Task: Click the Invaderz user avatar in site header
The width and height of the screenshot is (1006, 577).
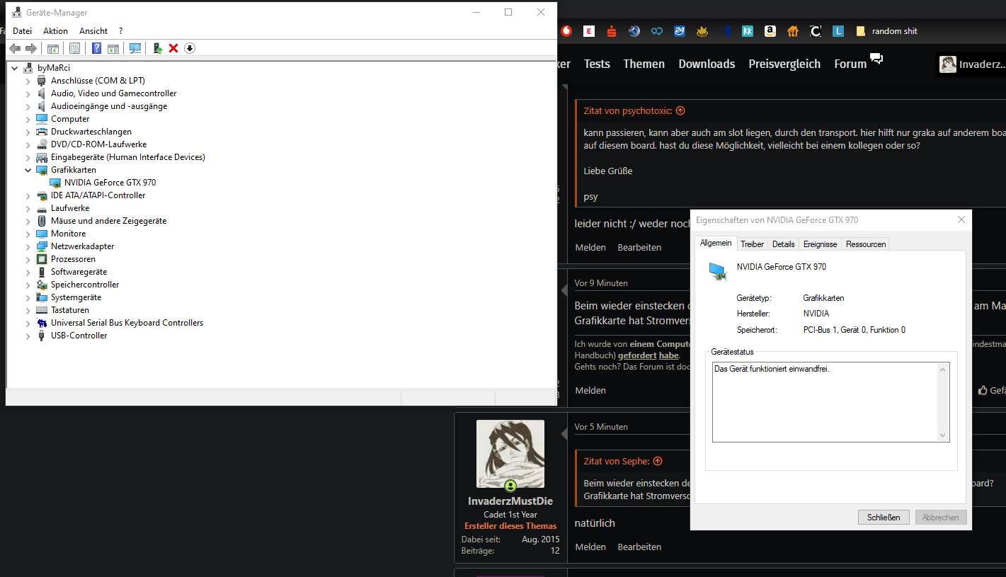Action: (948, 64)
